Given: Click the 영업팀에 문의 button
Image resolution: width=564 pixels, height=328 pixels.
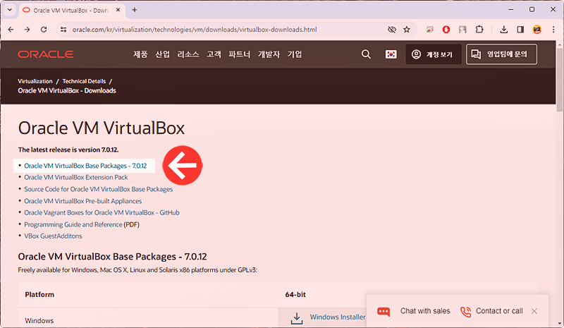Looking at the screenshot, I should click(501, 54).
